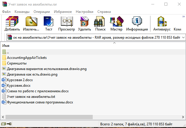The height and width of the screenshot is (128, 186).
Task: Open the Избранное menu
Action: point(63,12)
